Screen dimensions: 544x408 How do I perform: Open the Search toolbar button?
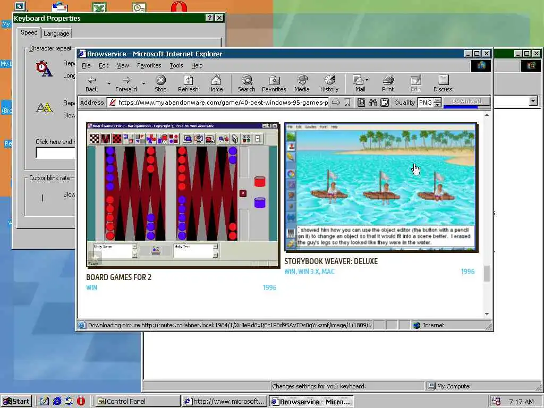[246, 83]
